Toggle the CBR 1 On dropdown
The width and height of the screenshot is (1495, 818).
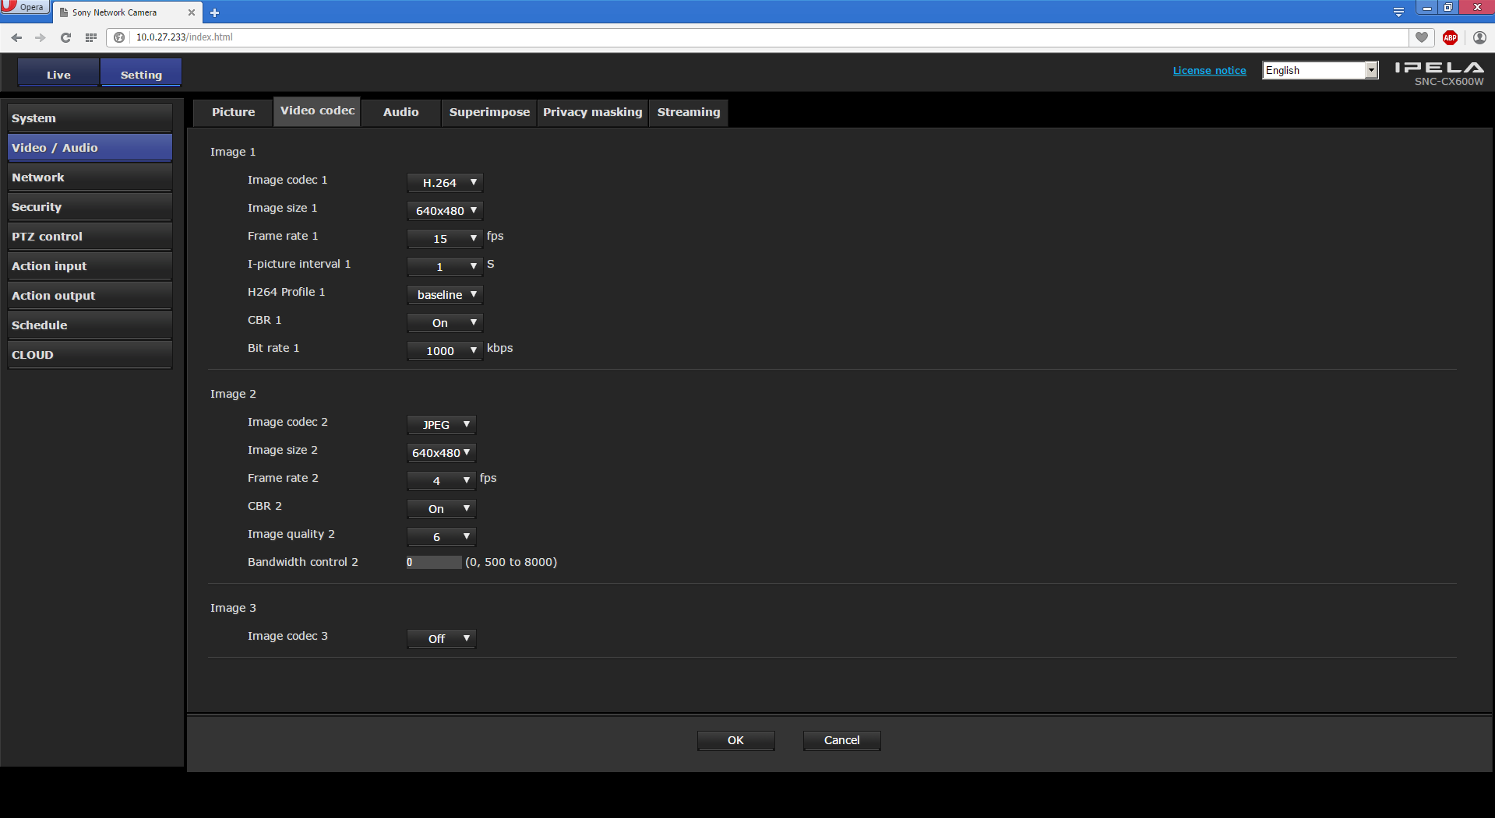coord(445,323)
